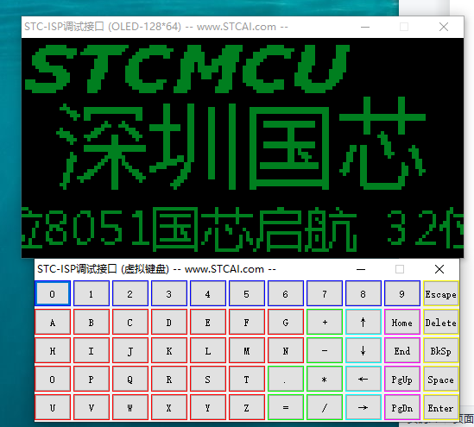Click the digit 0 key in top row
Screen dimensions: 474x427
(53, 293)
